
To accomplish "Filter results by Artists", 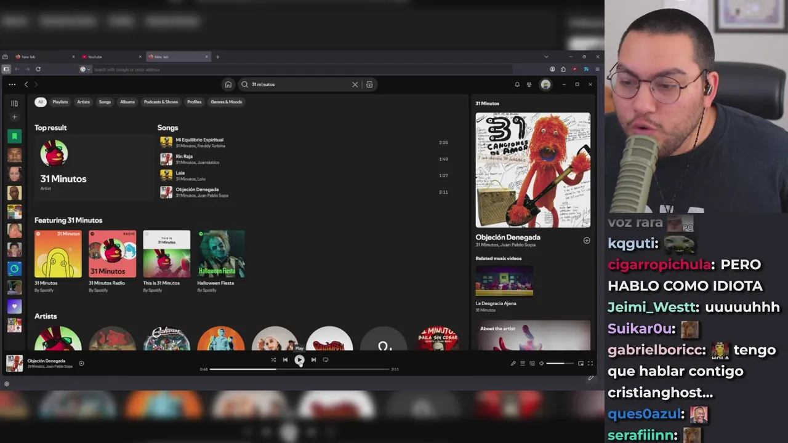I will pyautogui.click(x=83, y=102).
